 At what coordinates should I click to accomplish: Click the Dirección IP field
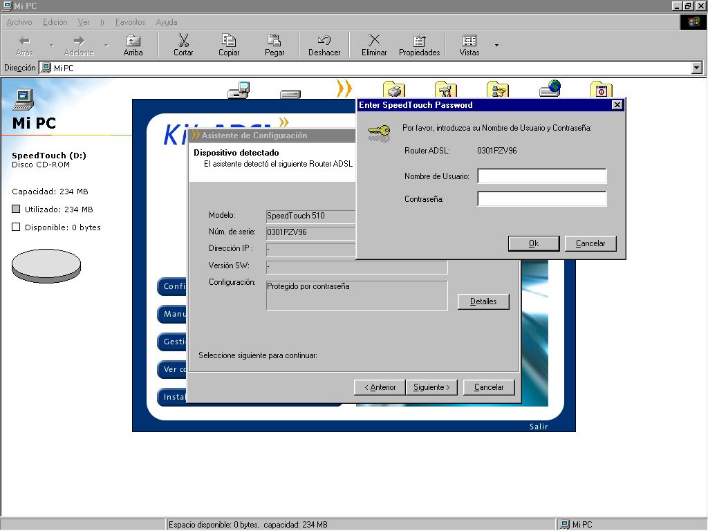[x=310, y=250]
